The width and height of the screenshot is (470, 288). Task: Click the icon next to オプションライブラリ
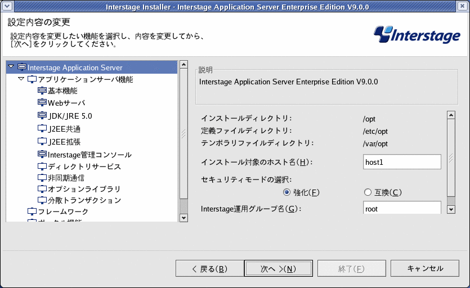(x=42, y=189)
